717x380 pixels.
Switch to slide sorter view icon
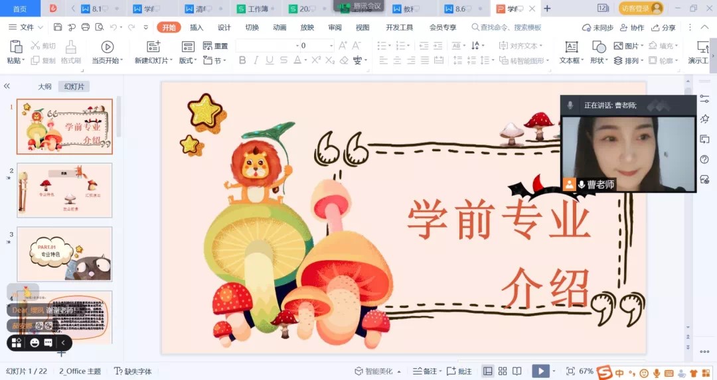[x=503, y=371]
